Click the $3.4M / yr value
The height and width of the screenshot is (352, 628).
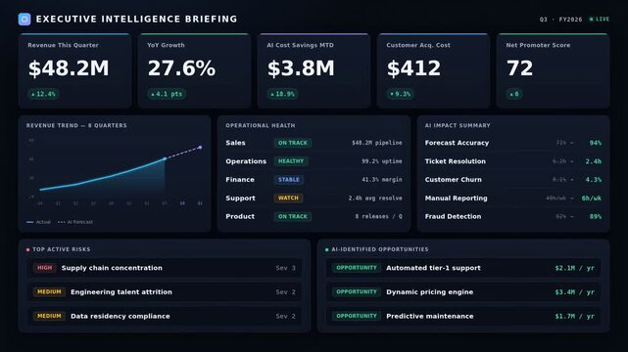pyautogui.click(x=575, y=292)
